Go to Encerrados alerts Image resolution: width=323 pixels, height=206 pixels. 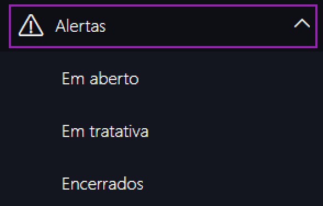click(x=103, y=184)
